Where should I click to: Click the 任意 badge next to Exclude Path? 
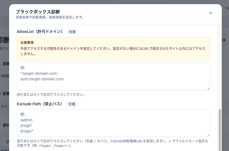coord(72,104)
